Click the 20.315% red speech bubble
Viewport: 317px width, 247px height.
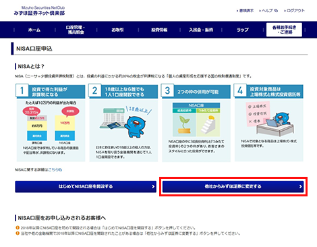pyautogui.click(x=32, y=111)
